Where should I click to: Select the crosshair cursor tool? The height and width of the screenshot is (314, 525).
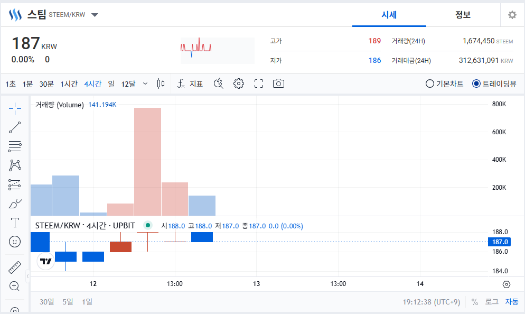click(15, 108)
